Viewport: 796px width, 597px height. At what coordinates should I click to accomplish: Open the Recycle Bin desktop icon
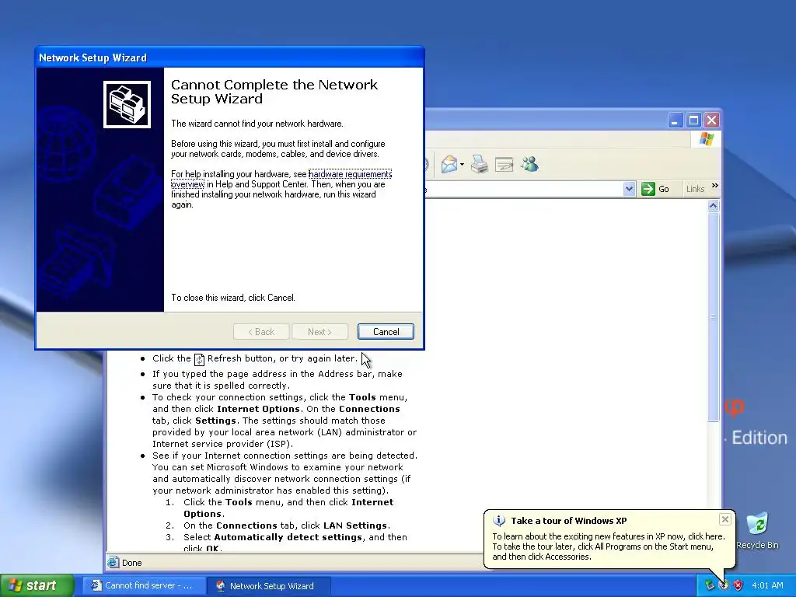coord(757,530)
